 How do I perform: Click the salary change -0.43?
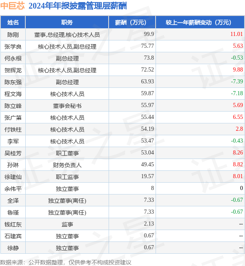237,141
